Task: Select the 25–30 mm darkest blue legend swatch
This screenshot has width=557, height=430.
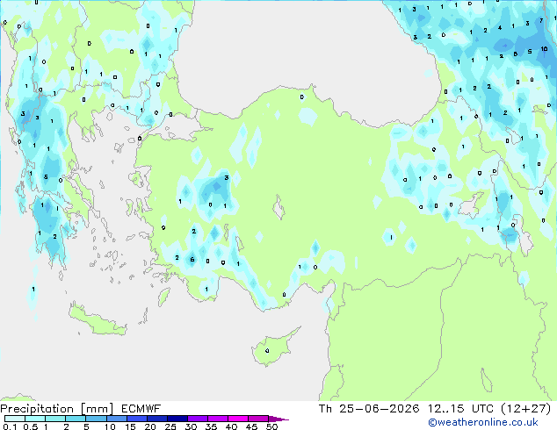Action: coord(177,419)
